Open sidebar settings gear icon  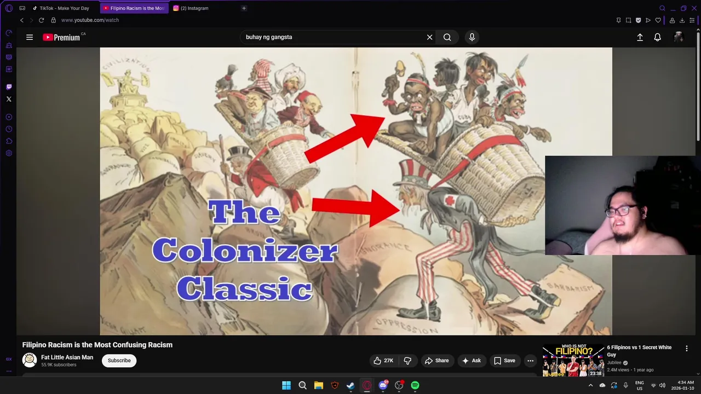[x=9, y=153]
